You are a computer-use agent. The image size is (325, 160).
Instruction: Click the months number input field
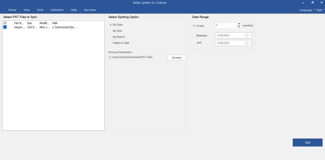point(226,26)
